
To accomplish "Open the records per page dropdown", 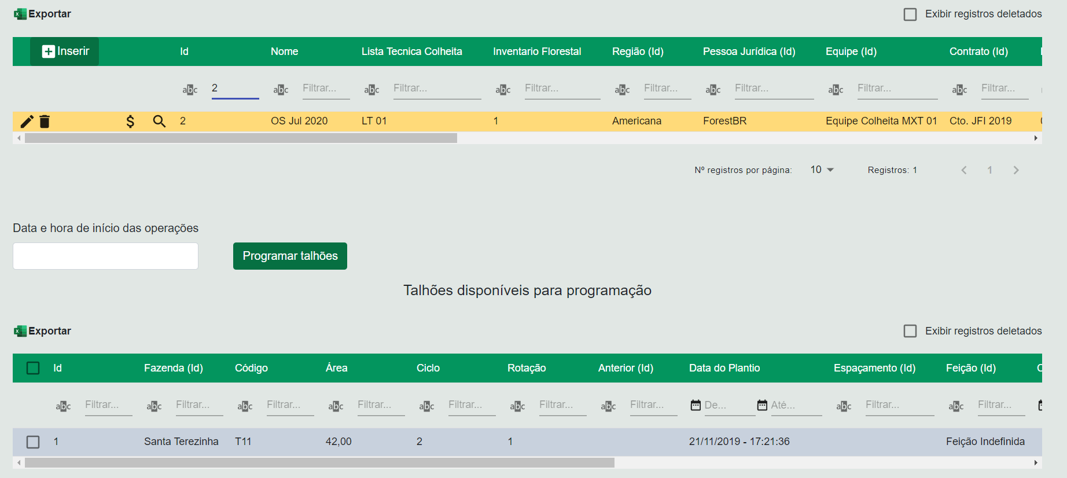I will [x=822, y=170].
